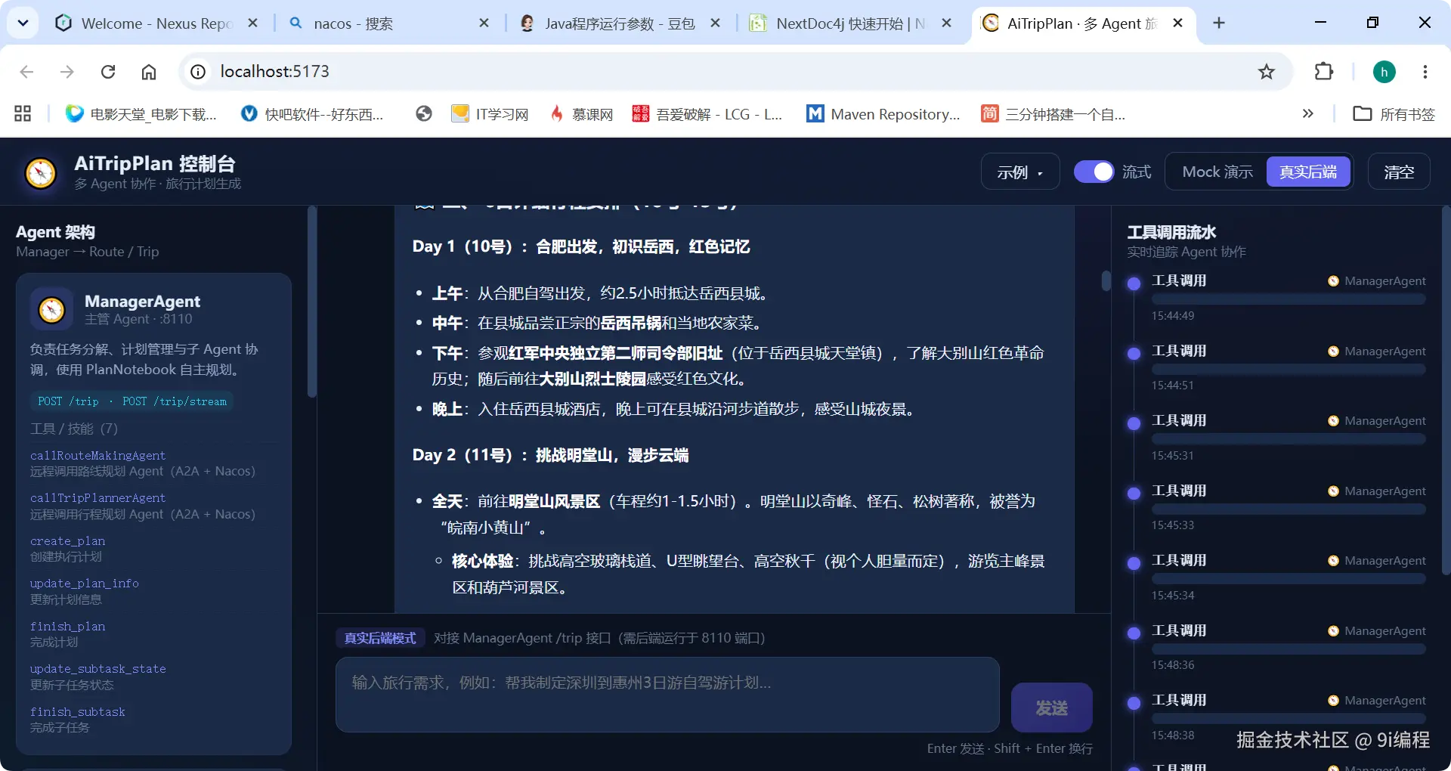Click the ManagerAgent compass avatar icon
Screen dimensions: 1451x771
(x=51, y=309)
